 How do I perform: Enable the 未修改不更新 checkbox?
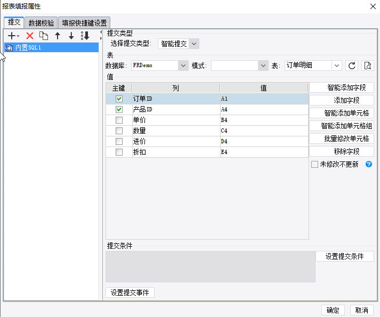pyautogui.click(x=314, y=164)
